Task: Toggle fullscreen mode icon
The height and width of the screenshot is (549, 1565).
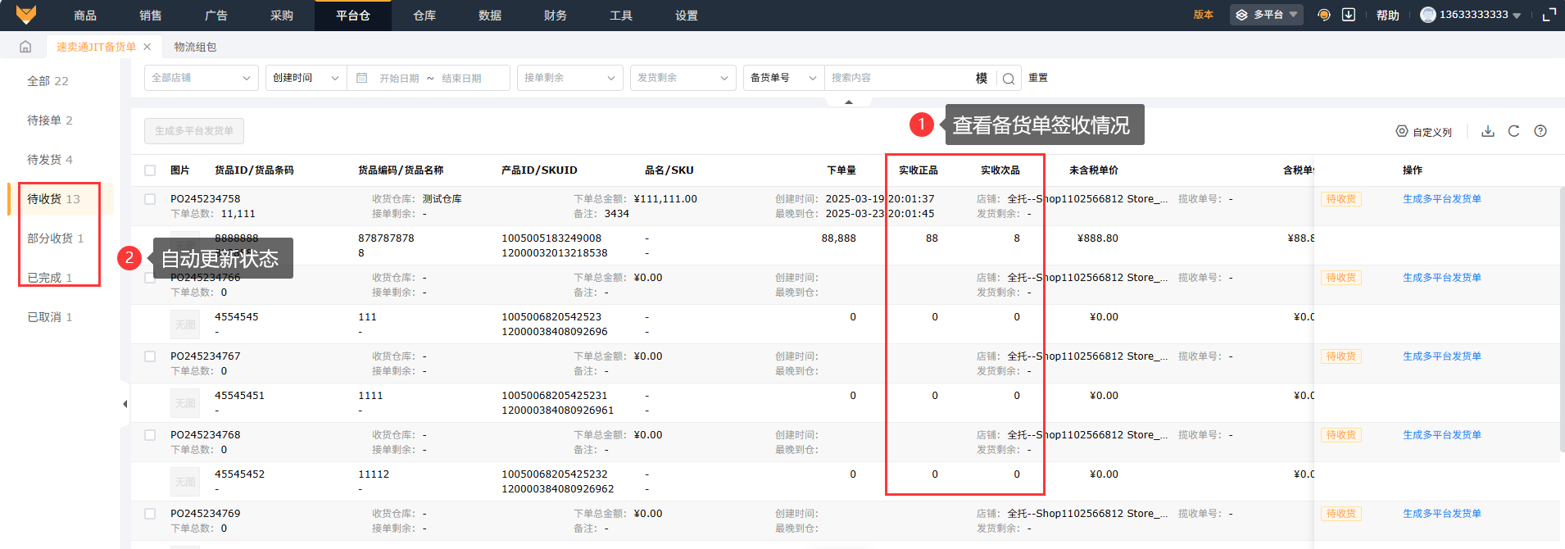Action: (1549, 15)
